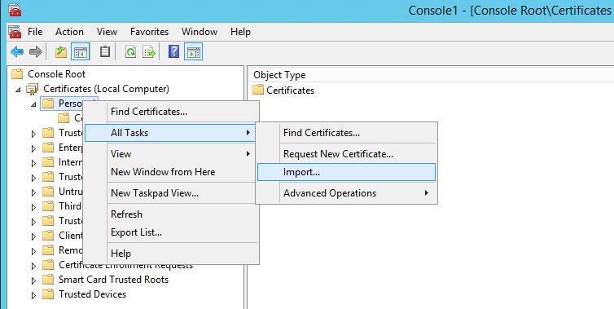Choose Import... from the All Tasks submenu
Screen dimensions: 614x309
coord(347,172)
